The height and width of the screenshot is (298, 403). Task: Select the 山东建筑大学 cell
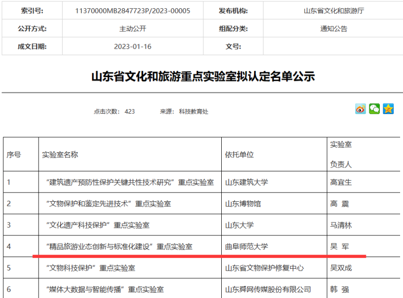point(246,182)
